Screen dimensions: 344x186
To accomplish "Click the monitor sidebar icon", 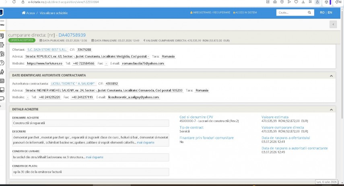I will click(x=2, y=90).
